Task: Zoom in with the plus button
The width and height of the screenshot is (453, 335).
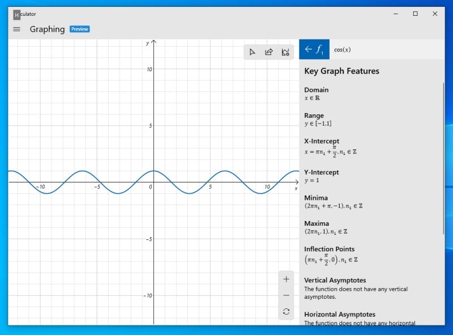Action: click(286, 279)
